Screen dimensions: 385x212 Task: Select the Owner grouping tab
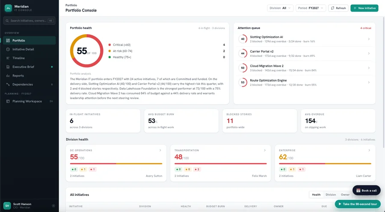coord(345,194)
